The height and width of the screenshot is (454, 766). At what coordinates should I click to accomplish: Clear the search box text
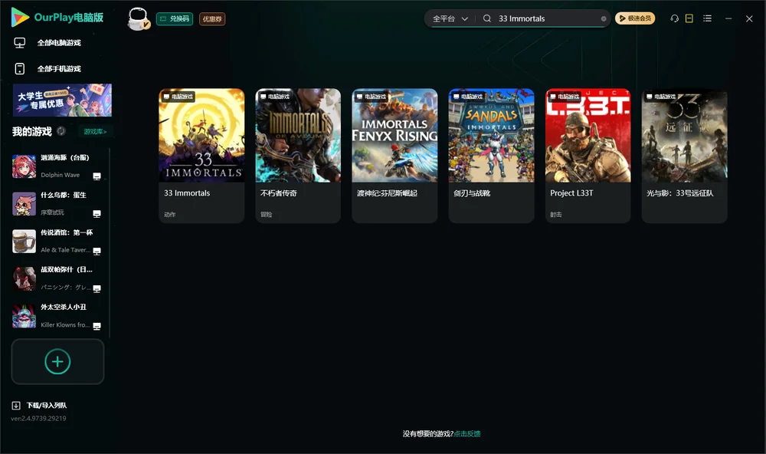[604, 19]
